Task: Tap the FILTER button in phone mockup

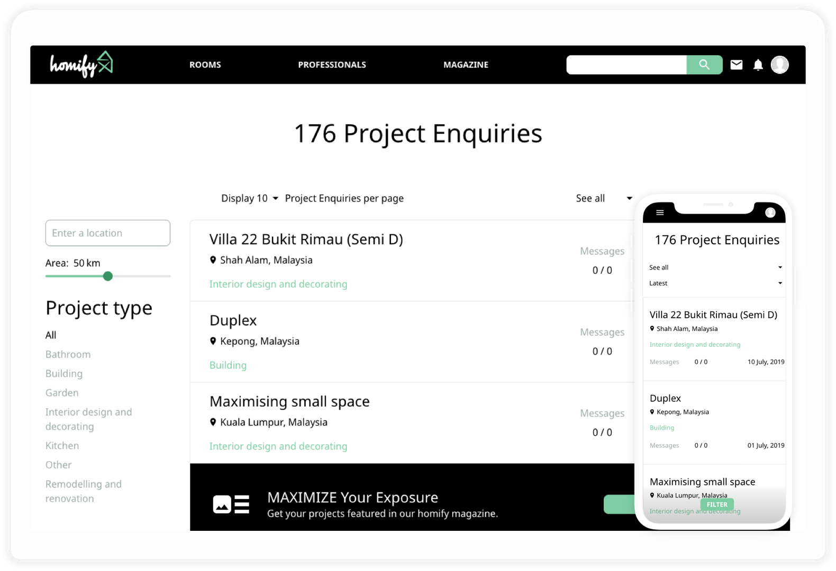Action: (717, 504)
